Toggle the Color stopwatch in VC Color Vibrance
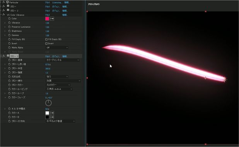Viewport: 239px width, 147px height. point(9,19)
